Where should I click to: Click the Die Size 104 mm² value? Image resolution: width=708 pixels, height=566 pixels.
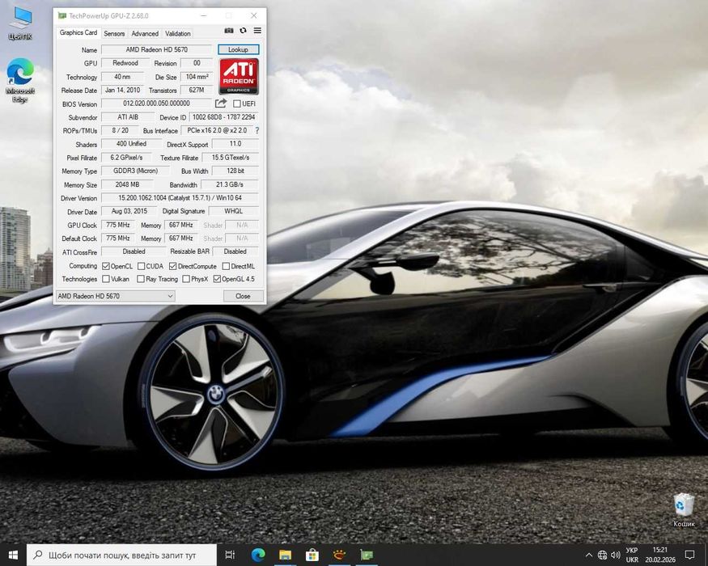tap(197, 77)
